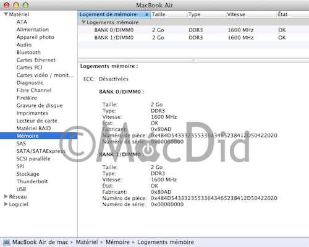Select Fibre Channel entry
Image resolution: width=309 pixels, height=247 pixels.
[x=34, y=90]
